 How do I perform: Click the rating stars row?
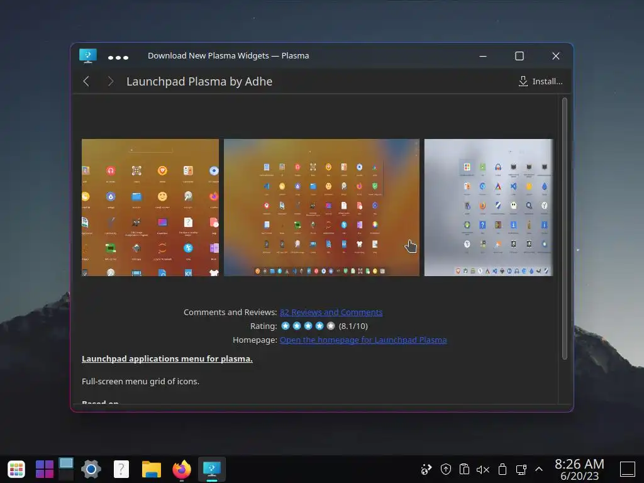[x=308, y=326]
